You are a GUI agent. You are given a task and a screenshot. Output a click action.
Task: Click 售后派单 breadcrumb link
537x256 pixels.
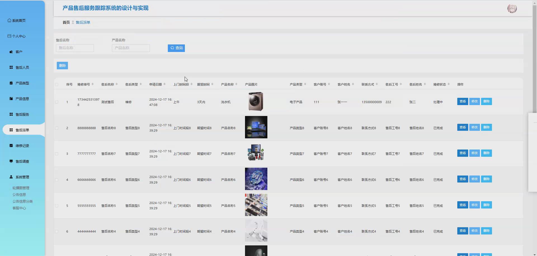83,22
